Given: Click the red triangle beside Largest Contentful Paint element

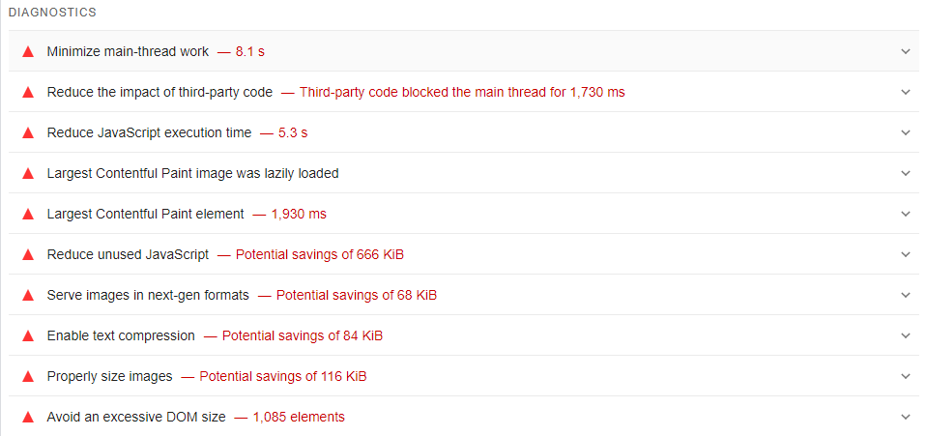Looking at the screenshot, I should (x=28, y=214).
